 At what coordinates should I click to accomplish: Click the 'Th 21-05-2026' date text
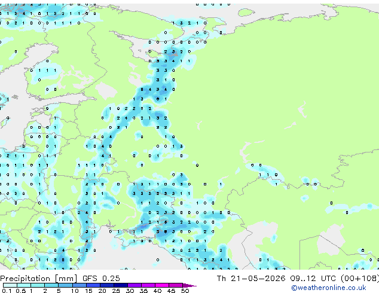click(x=251, y=279)
